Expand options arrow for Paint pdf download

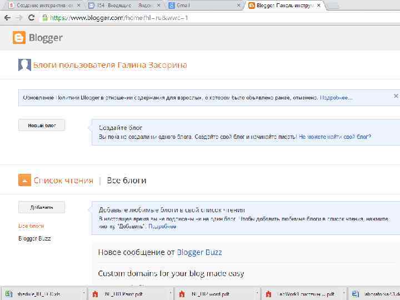pos(171,294)
